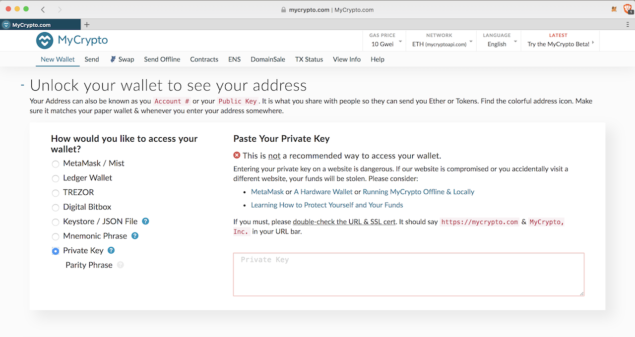Viewport: 635px width, 337px height.
Task: Click the MetaMask fox extension icon
Action: (x=615, y=9)
